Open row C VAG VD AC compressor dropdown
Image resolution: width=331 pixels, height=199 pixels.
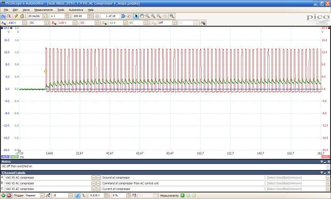[94, 189]
